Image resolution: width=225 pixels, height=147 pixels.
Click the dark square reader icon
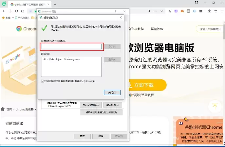click(x=188, y=11)
